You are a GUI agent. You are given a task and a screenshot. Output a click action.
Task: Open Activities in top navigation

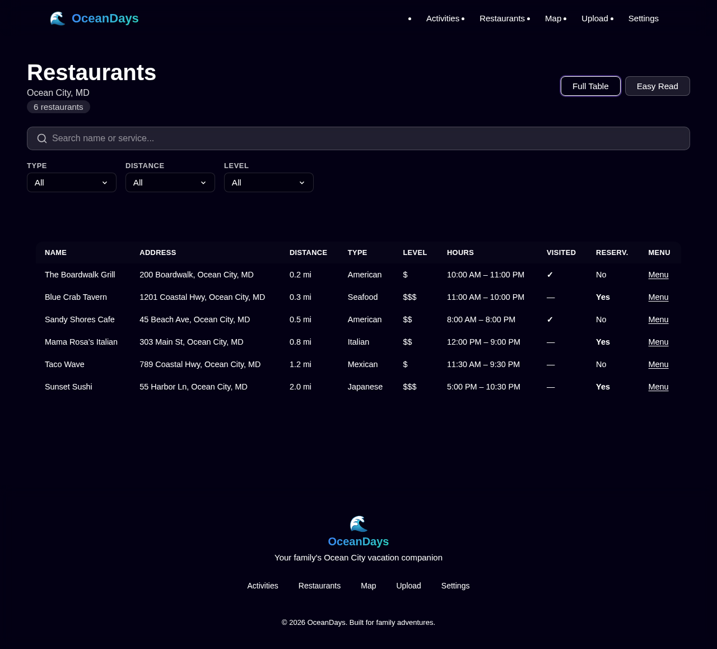click(x=443, y=18)
